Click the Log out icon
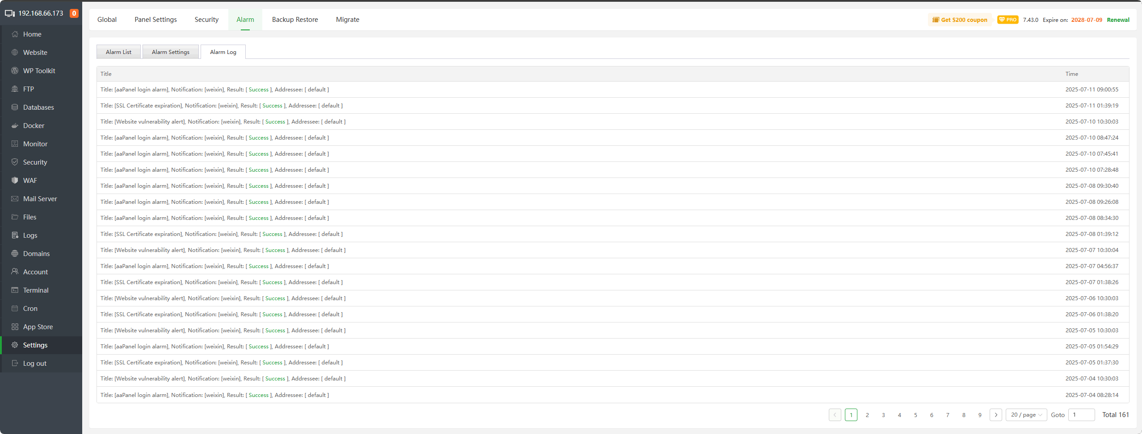This screenshot has height=434, width=1142. coord(15,364)
